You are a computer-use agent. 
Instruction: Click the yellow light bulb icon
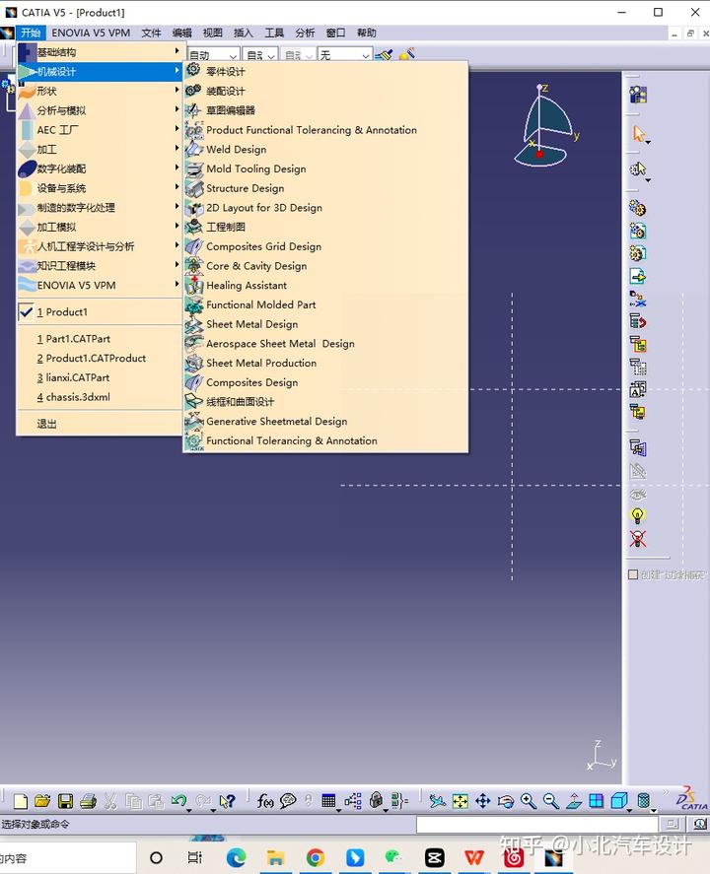[637, 515]
